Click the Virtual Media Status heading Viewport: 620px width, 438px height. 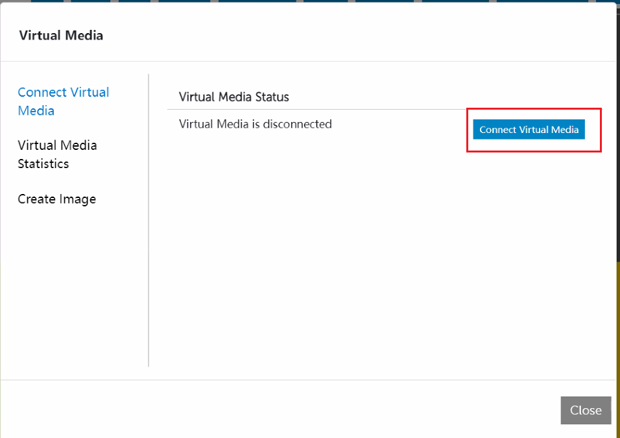click(233, 97)
